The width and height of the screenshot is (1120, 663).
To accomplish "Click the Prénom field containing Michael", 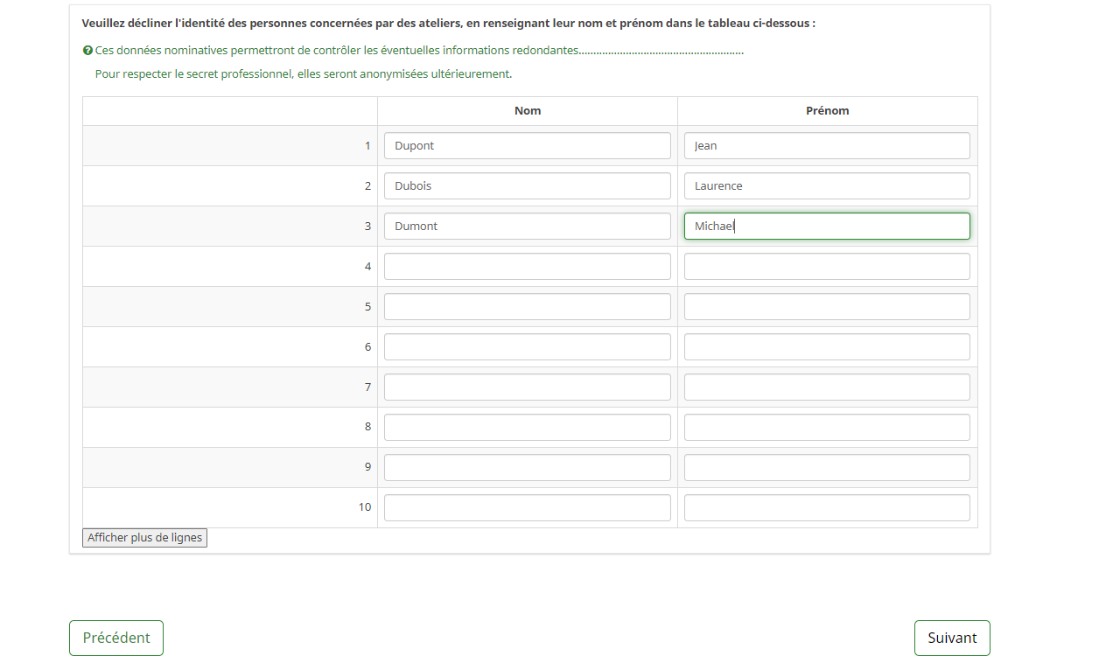I will pos(827,227).
